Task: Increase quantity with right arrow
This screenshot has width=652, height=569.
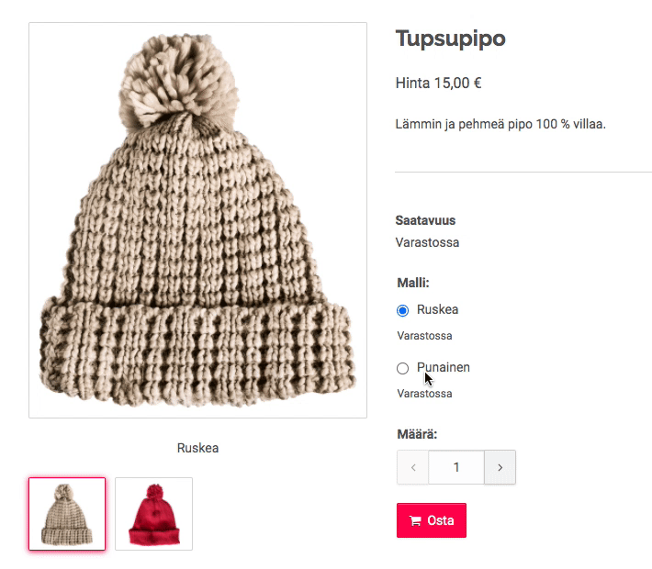Action: point(500,467)
